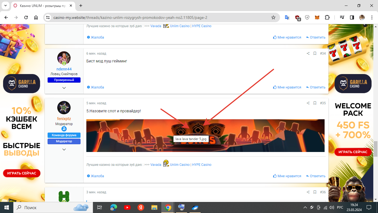
Task: Open the media controls icon
Action: tap(342, 17)
